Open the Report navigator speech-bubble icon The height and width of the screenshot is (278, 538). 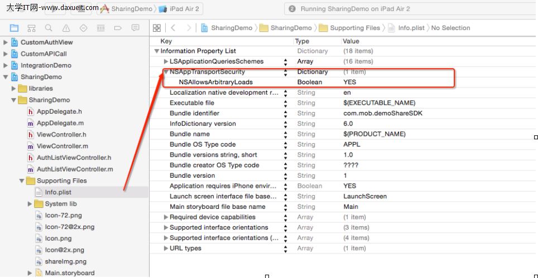click(x=135, y=28)
